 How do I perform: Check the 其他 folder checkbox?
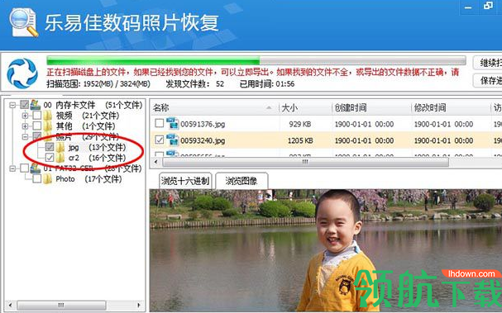[x=37, y=126]
